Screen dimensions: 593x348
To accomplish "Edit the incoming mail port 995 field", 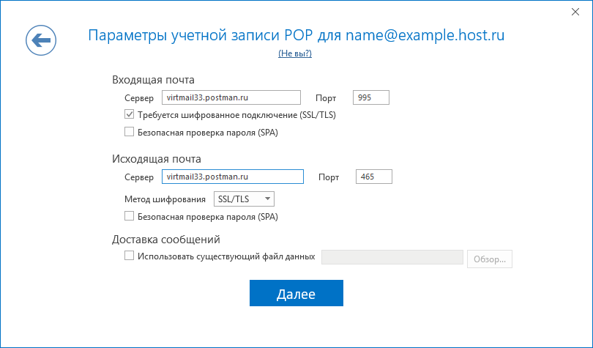I will pos(370,97).
